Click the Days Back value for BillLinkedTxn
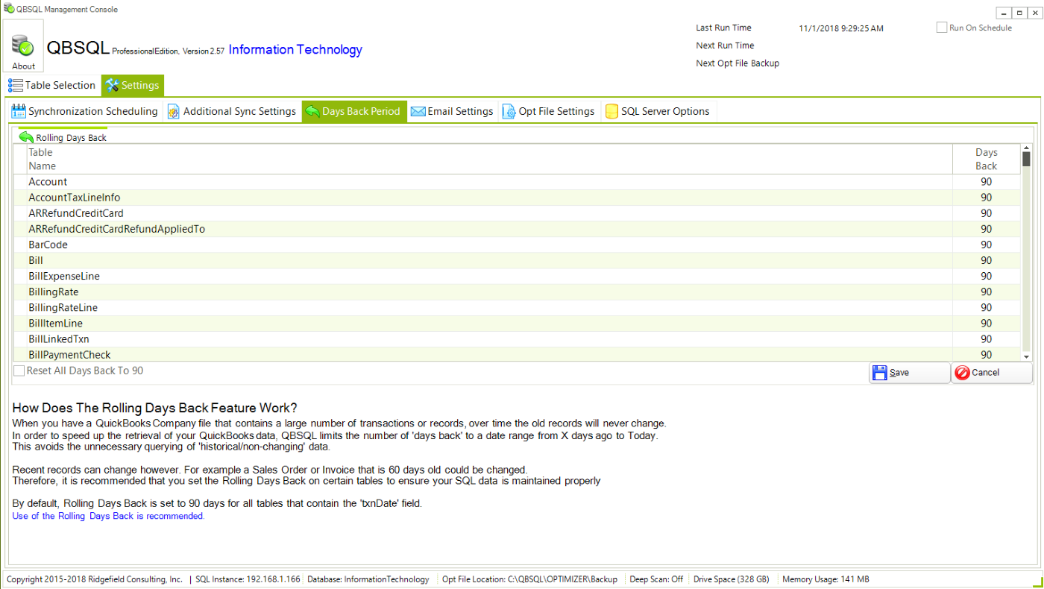This screenshot has height=589, width=1044. (x=987, y=338)
